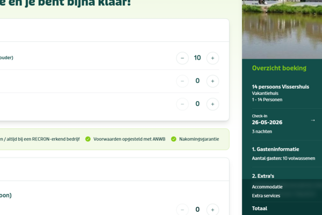
Task: Click the plus button in the bottom extras row
Action: click(213, 210)
